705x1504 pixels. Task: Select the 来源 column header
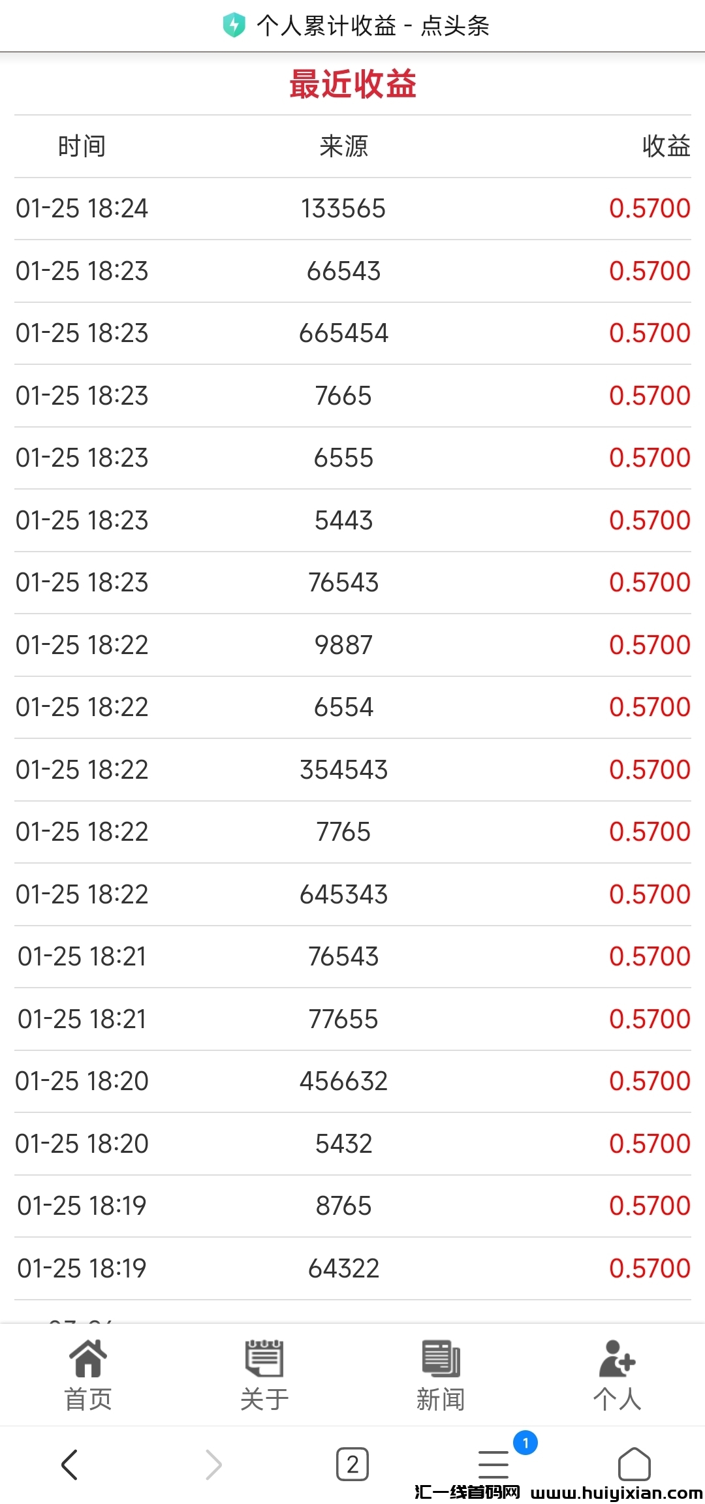click(343, 146)
